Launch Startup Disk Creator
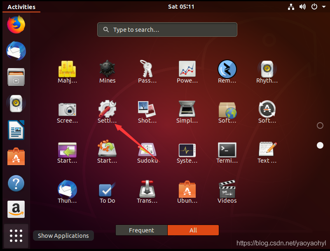The width and height of the screenshot is (330, 251). tap(107, 152)
